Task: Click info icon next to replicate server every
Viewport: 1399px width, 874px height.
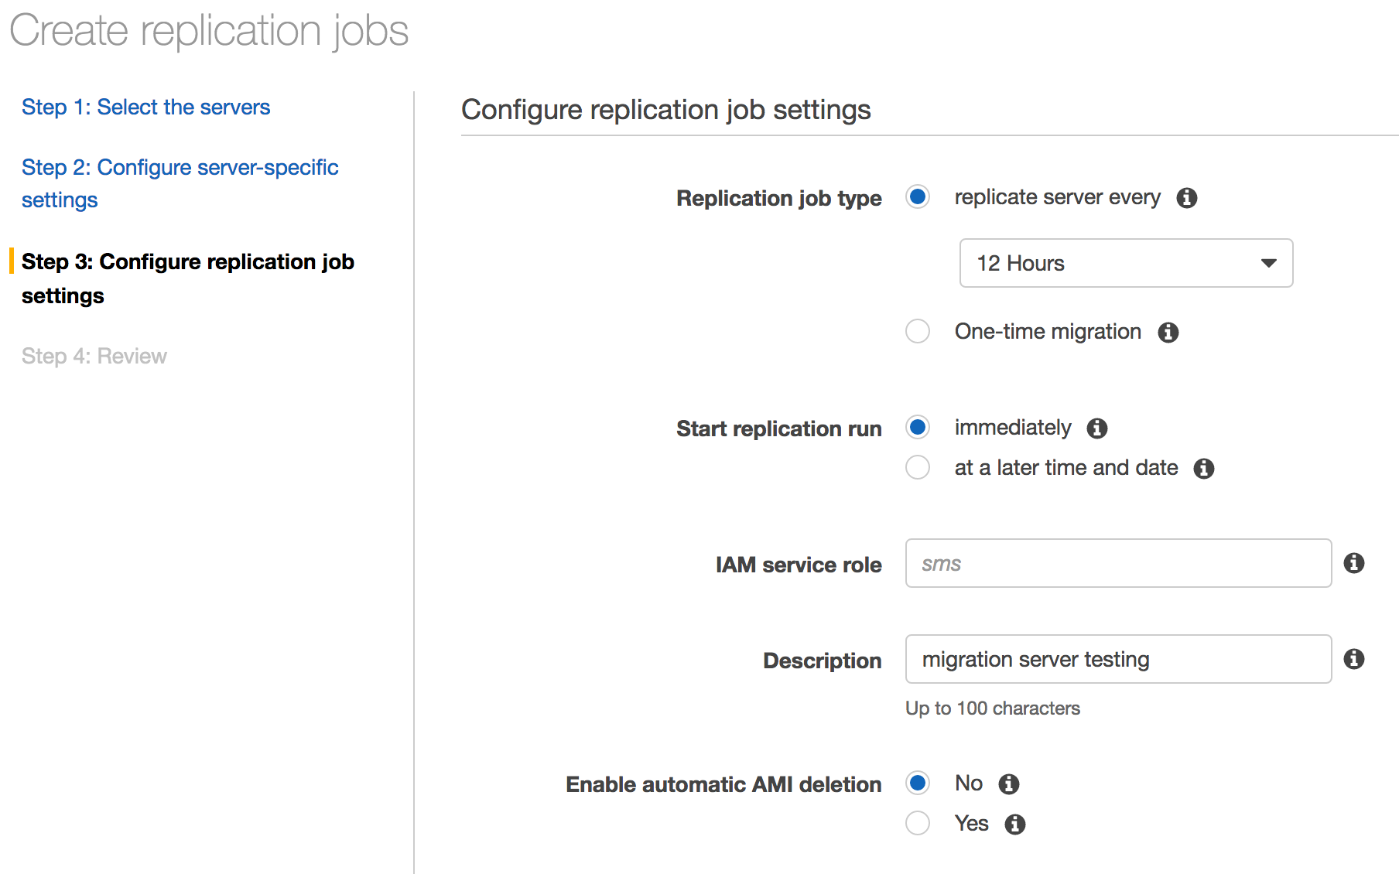Action: (x=1186, y=198)
